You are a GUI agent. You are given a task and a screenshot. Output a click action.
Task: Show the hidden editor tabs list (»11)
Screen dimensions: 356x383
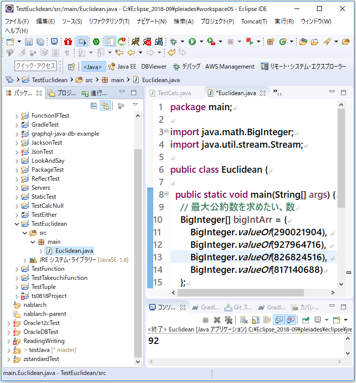(277, 92)
